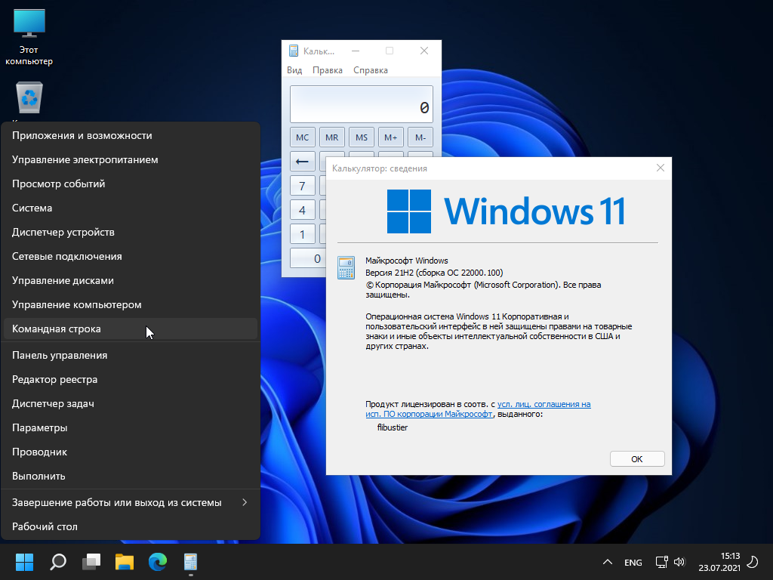
Task: Open 'Диспетчер задач' from the context menu
Action: point(53,403)
